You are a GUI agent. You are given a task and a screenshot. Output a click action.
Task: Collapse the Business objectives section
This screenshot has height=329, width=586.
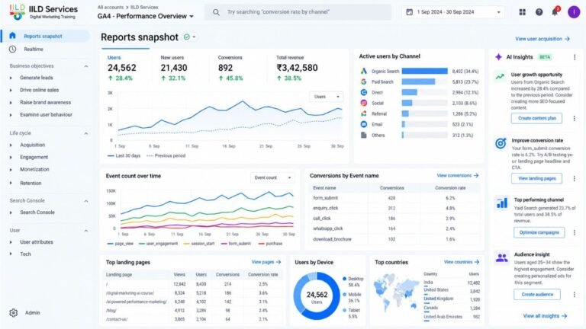[86, 66]
